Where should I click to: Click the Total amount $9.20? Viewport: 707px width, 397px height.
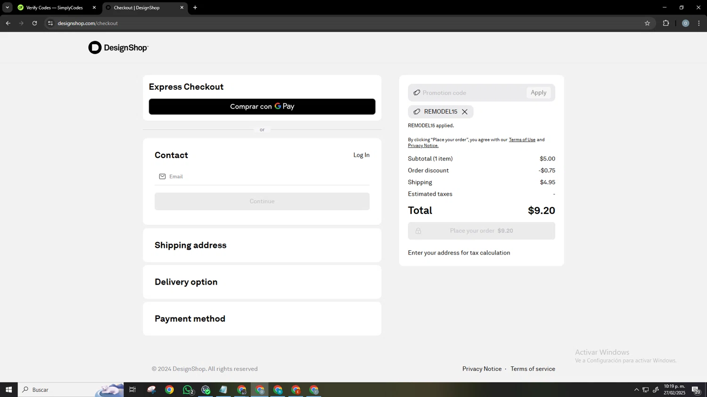[x=541, y=210]
